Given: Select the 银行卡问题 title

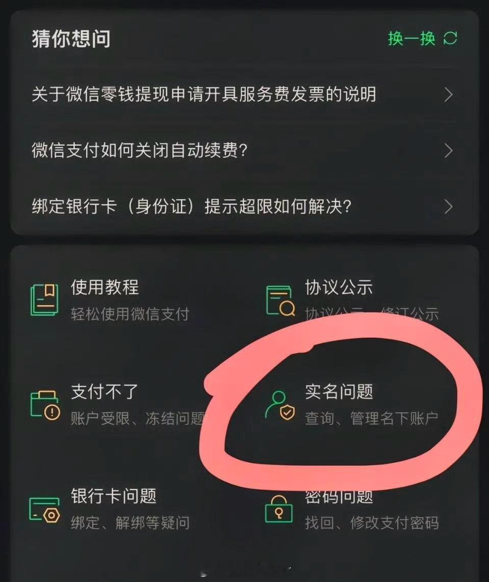Looking at the screenshot, I should (114, 496).
